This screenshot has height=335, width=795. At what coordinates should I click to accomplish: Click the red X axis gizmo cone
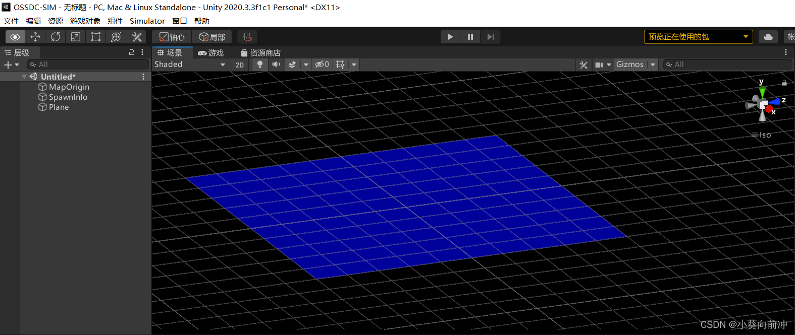point(769,109)
